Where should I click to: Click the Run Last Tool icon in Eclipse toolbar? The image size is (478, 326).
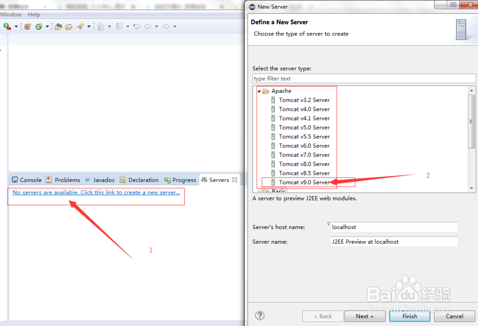(x=7, y=27)
